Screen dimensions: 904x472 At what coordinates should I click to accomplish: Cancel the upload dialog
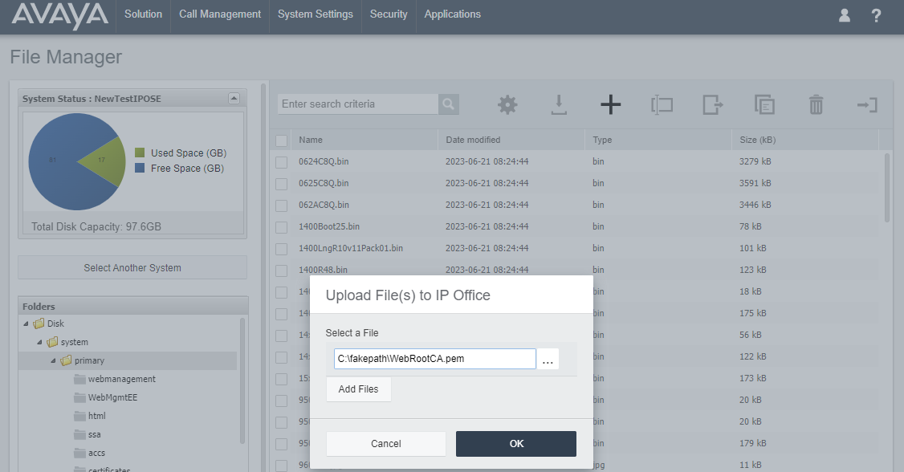[x=385, y=444]
